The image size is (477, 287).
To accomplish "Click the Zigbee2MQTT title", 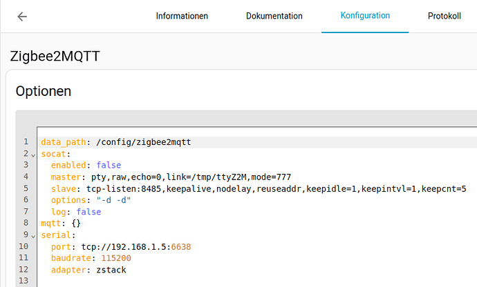I will point(55,56).
